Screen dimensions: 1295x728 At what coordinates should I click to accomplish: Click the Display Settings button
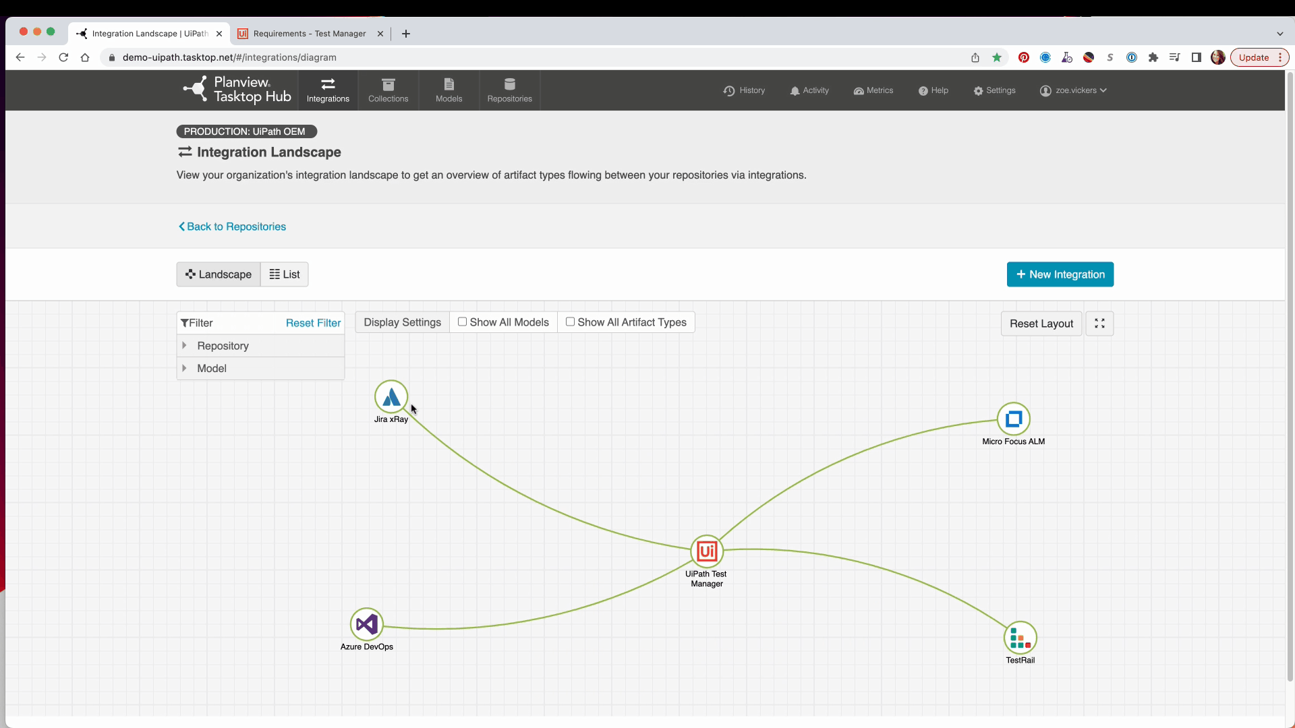[402, 322]
